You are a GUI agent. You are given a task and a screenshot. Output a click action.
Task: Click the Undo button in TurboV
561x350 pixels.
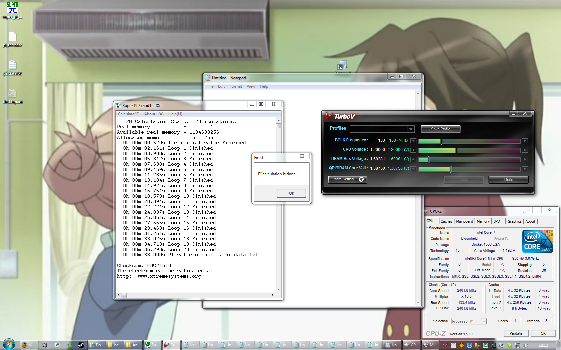point(508,180)
